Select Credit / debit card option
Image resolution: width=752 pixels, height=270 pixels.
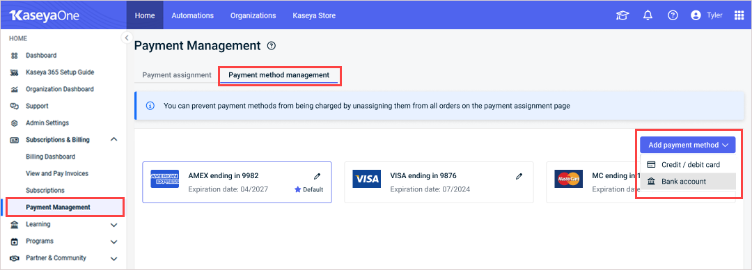pyautogui.click(x=688, y=164)
